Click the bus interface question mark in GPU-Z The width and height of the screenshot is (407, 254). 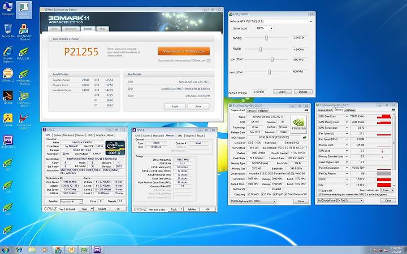click(x=306, y=148)
